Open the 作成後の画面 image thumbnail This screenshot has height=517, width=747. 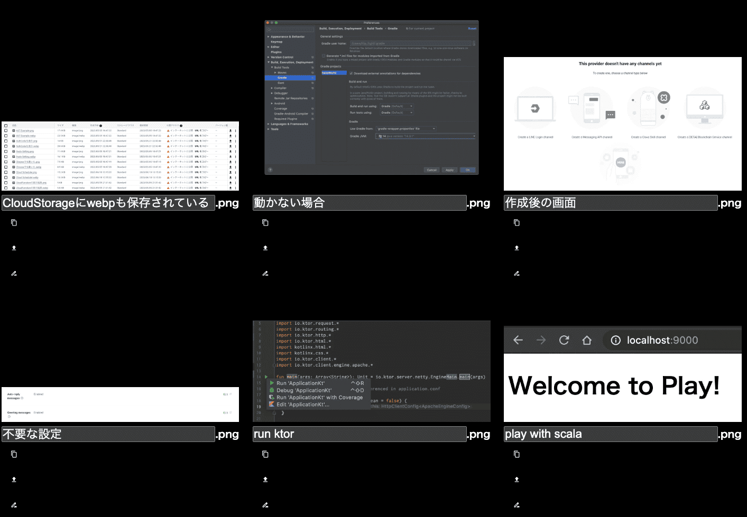click(623, 124)
